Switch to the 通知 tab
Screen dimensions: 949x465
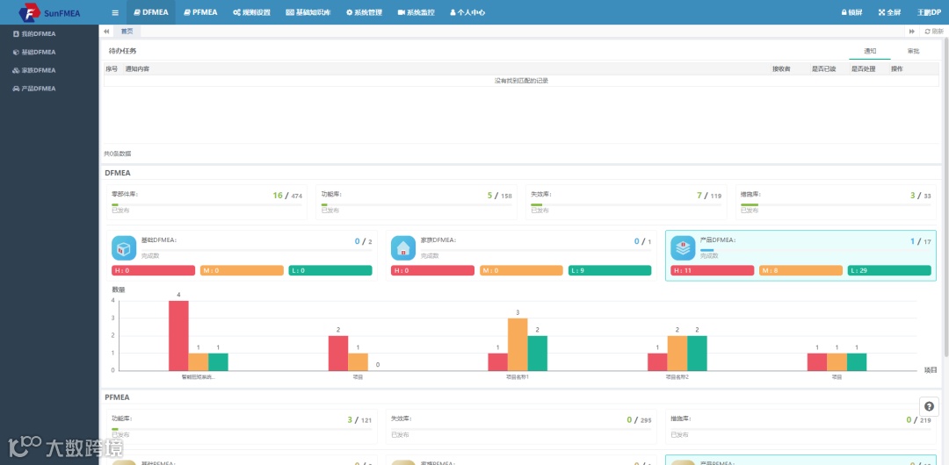click(x=870, y=52)
